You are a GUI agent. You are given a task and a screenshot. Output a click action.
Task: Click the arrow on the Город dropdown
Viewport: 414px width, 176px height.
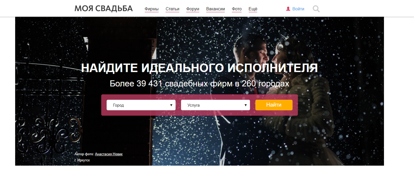(x=171, y=105)
